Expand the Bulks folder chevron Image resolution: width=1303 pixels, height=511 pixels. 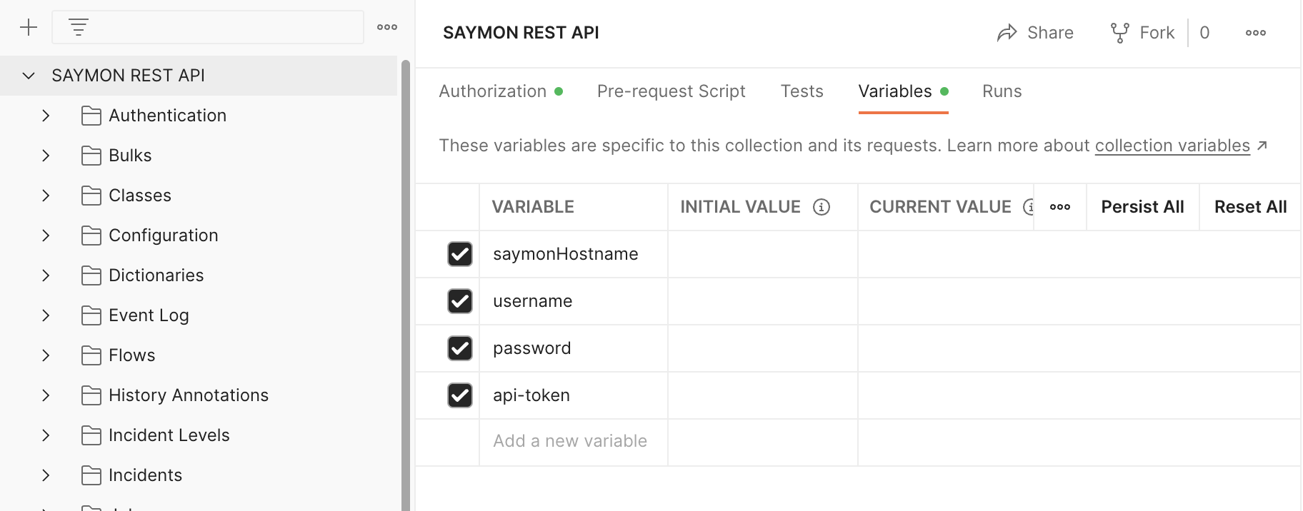point(46,156)
